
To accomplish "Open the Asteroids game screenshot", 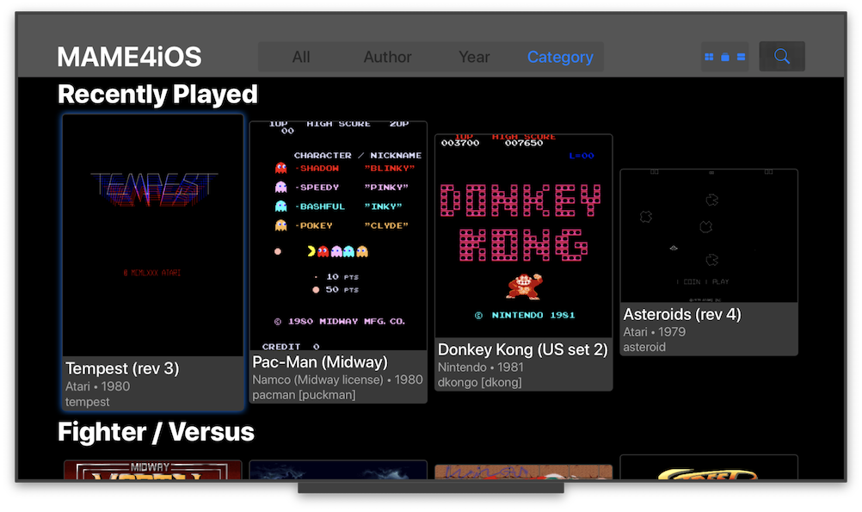I will tap(709, 236).
